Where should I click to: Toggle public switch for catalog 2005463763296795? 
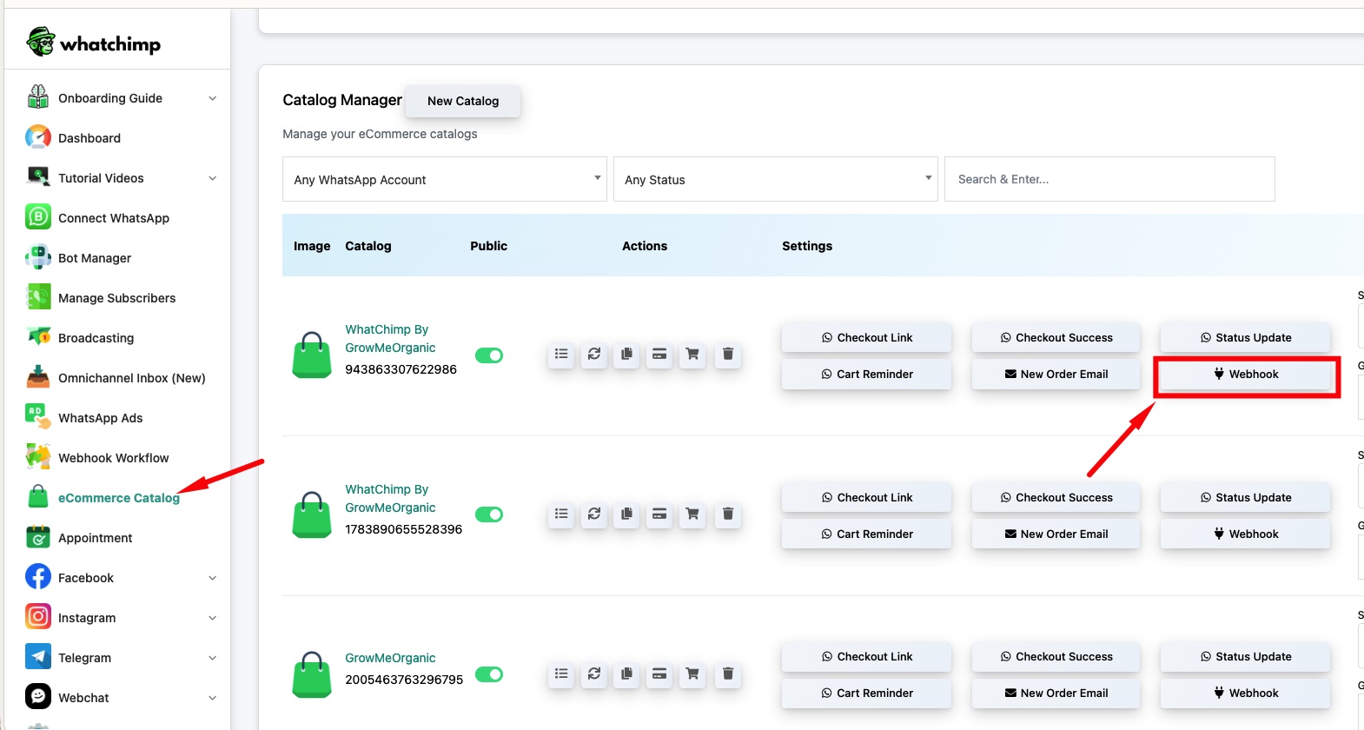(489, 674)
